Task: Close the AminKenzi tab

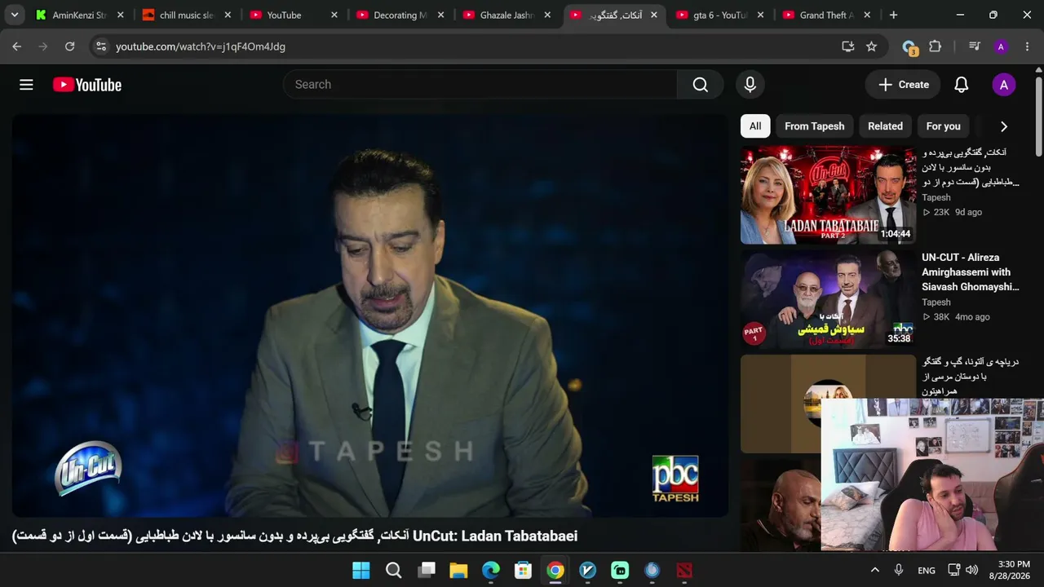Action: (120, 15)
